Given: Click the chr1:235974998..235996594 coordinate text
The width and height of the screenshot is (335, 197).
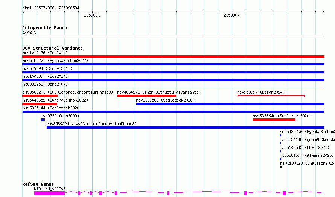Looking at the screenshot, I should (51, 8).
